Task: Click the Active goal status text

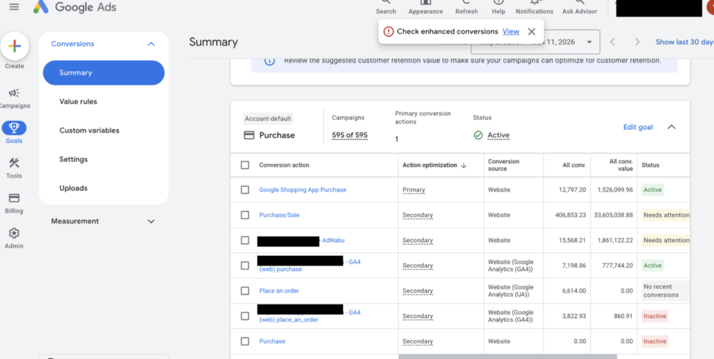Action: point(498,135)
